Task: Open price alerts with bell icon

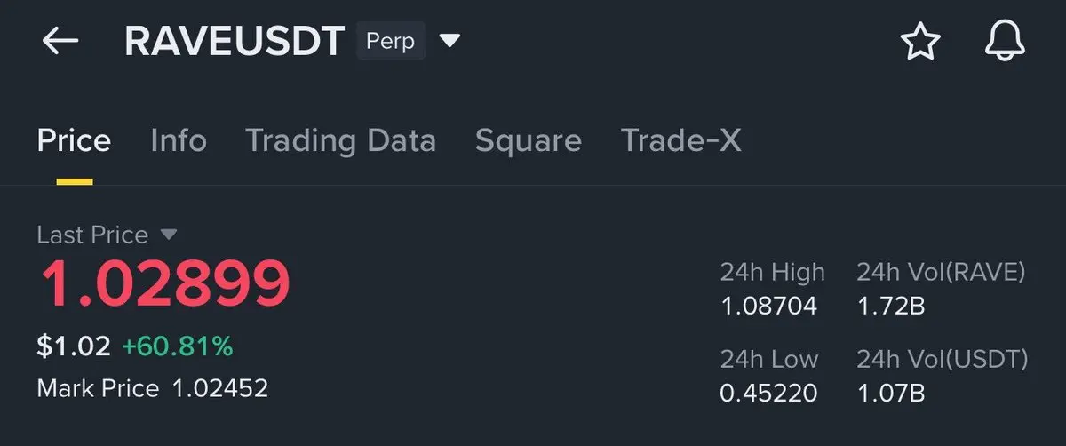Action: tap(1005, 41)
